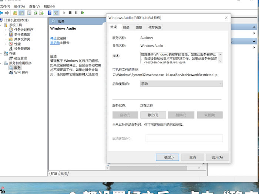
Task: Click the 应用(A) button
Action: tap(218, 157)
